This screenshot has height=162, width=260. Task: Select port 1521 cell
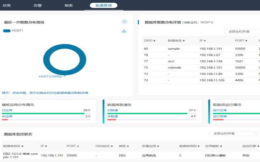[239, 61]
